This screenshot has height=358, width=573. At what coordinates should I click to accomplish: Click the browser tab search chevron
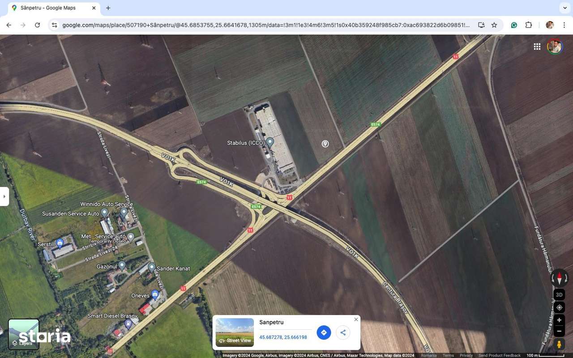click(564, 8)
